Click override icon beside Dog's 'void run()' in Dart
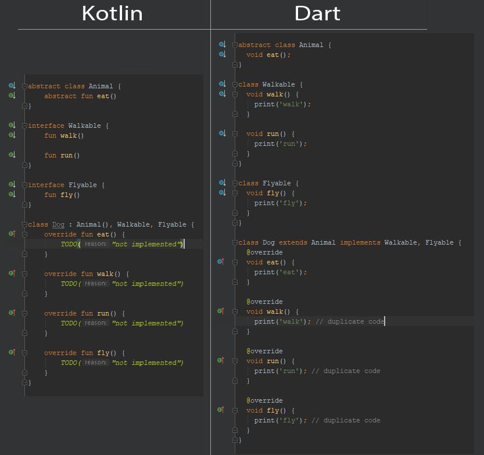484x455 pixels. point(221,360)
